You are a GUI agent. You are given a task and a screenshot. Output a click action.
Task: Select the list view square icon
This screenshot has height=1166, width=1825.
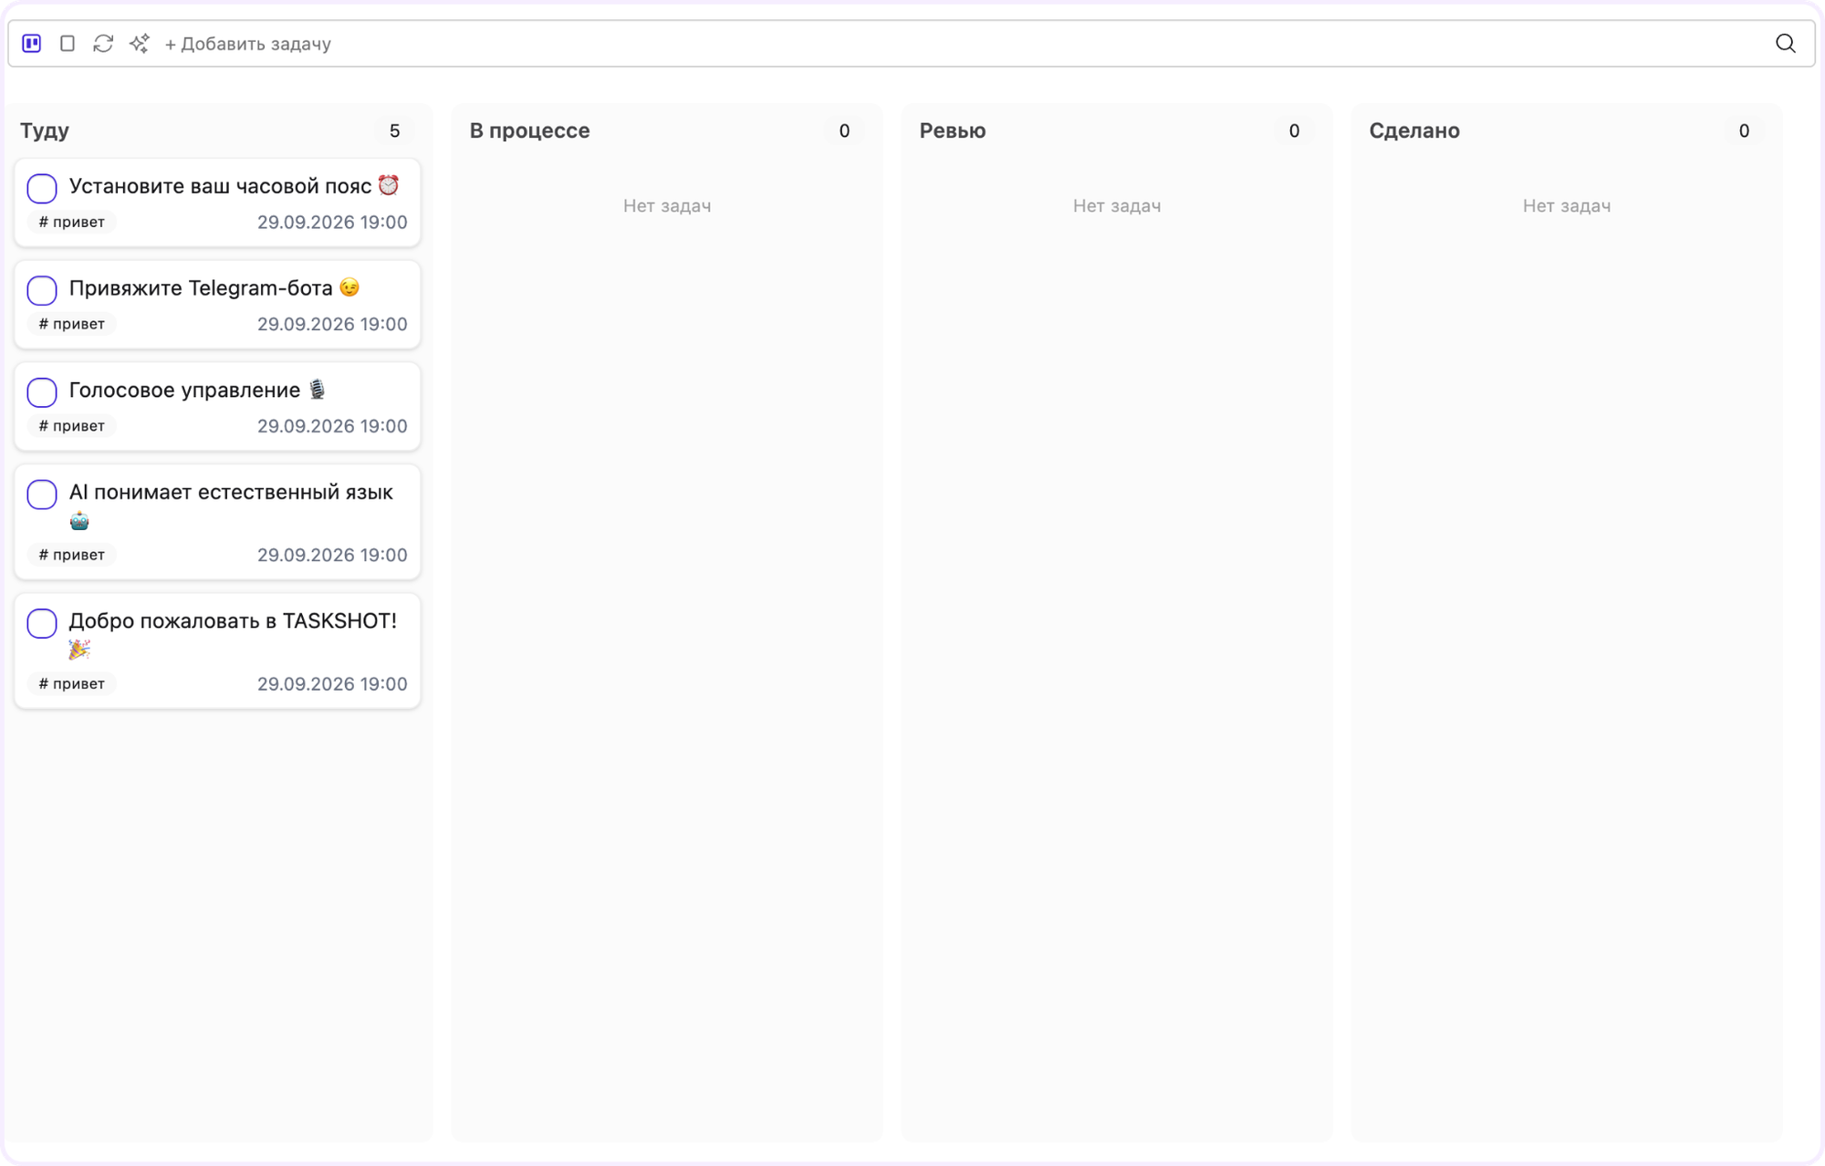pos(68,44)
